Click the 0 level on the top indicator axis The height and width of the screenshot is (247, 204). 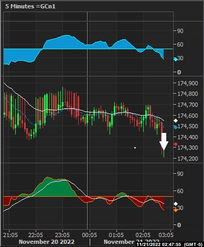[179, 72]
